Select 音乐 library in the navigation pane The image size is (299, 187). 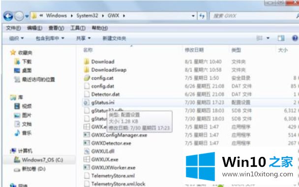click(x=27, y=133)
